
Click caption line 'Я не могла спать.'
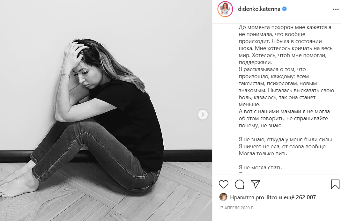tap(261, 167)
